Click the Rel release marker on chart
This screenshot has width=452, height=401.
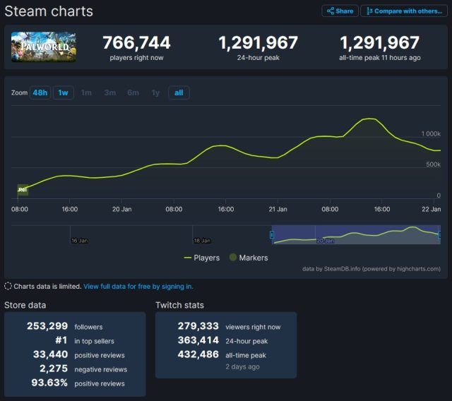pyautogui.click(x=23, y=189)
